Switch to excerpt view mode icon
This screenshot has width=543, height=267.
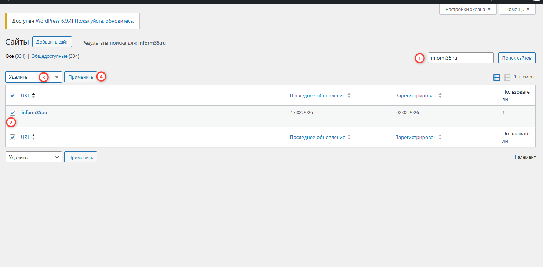pos(507,77)
